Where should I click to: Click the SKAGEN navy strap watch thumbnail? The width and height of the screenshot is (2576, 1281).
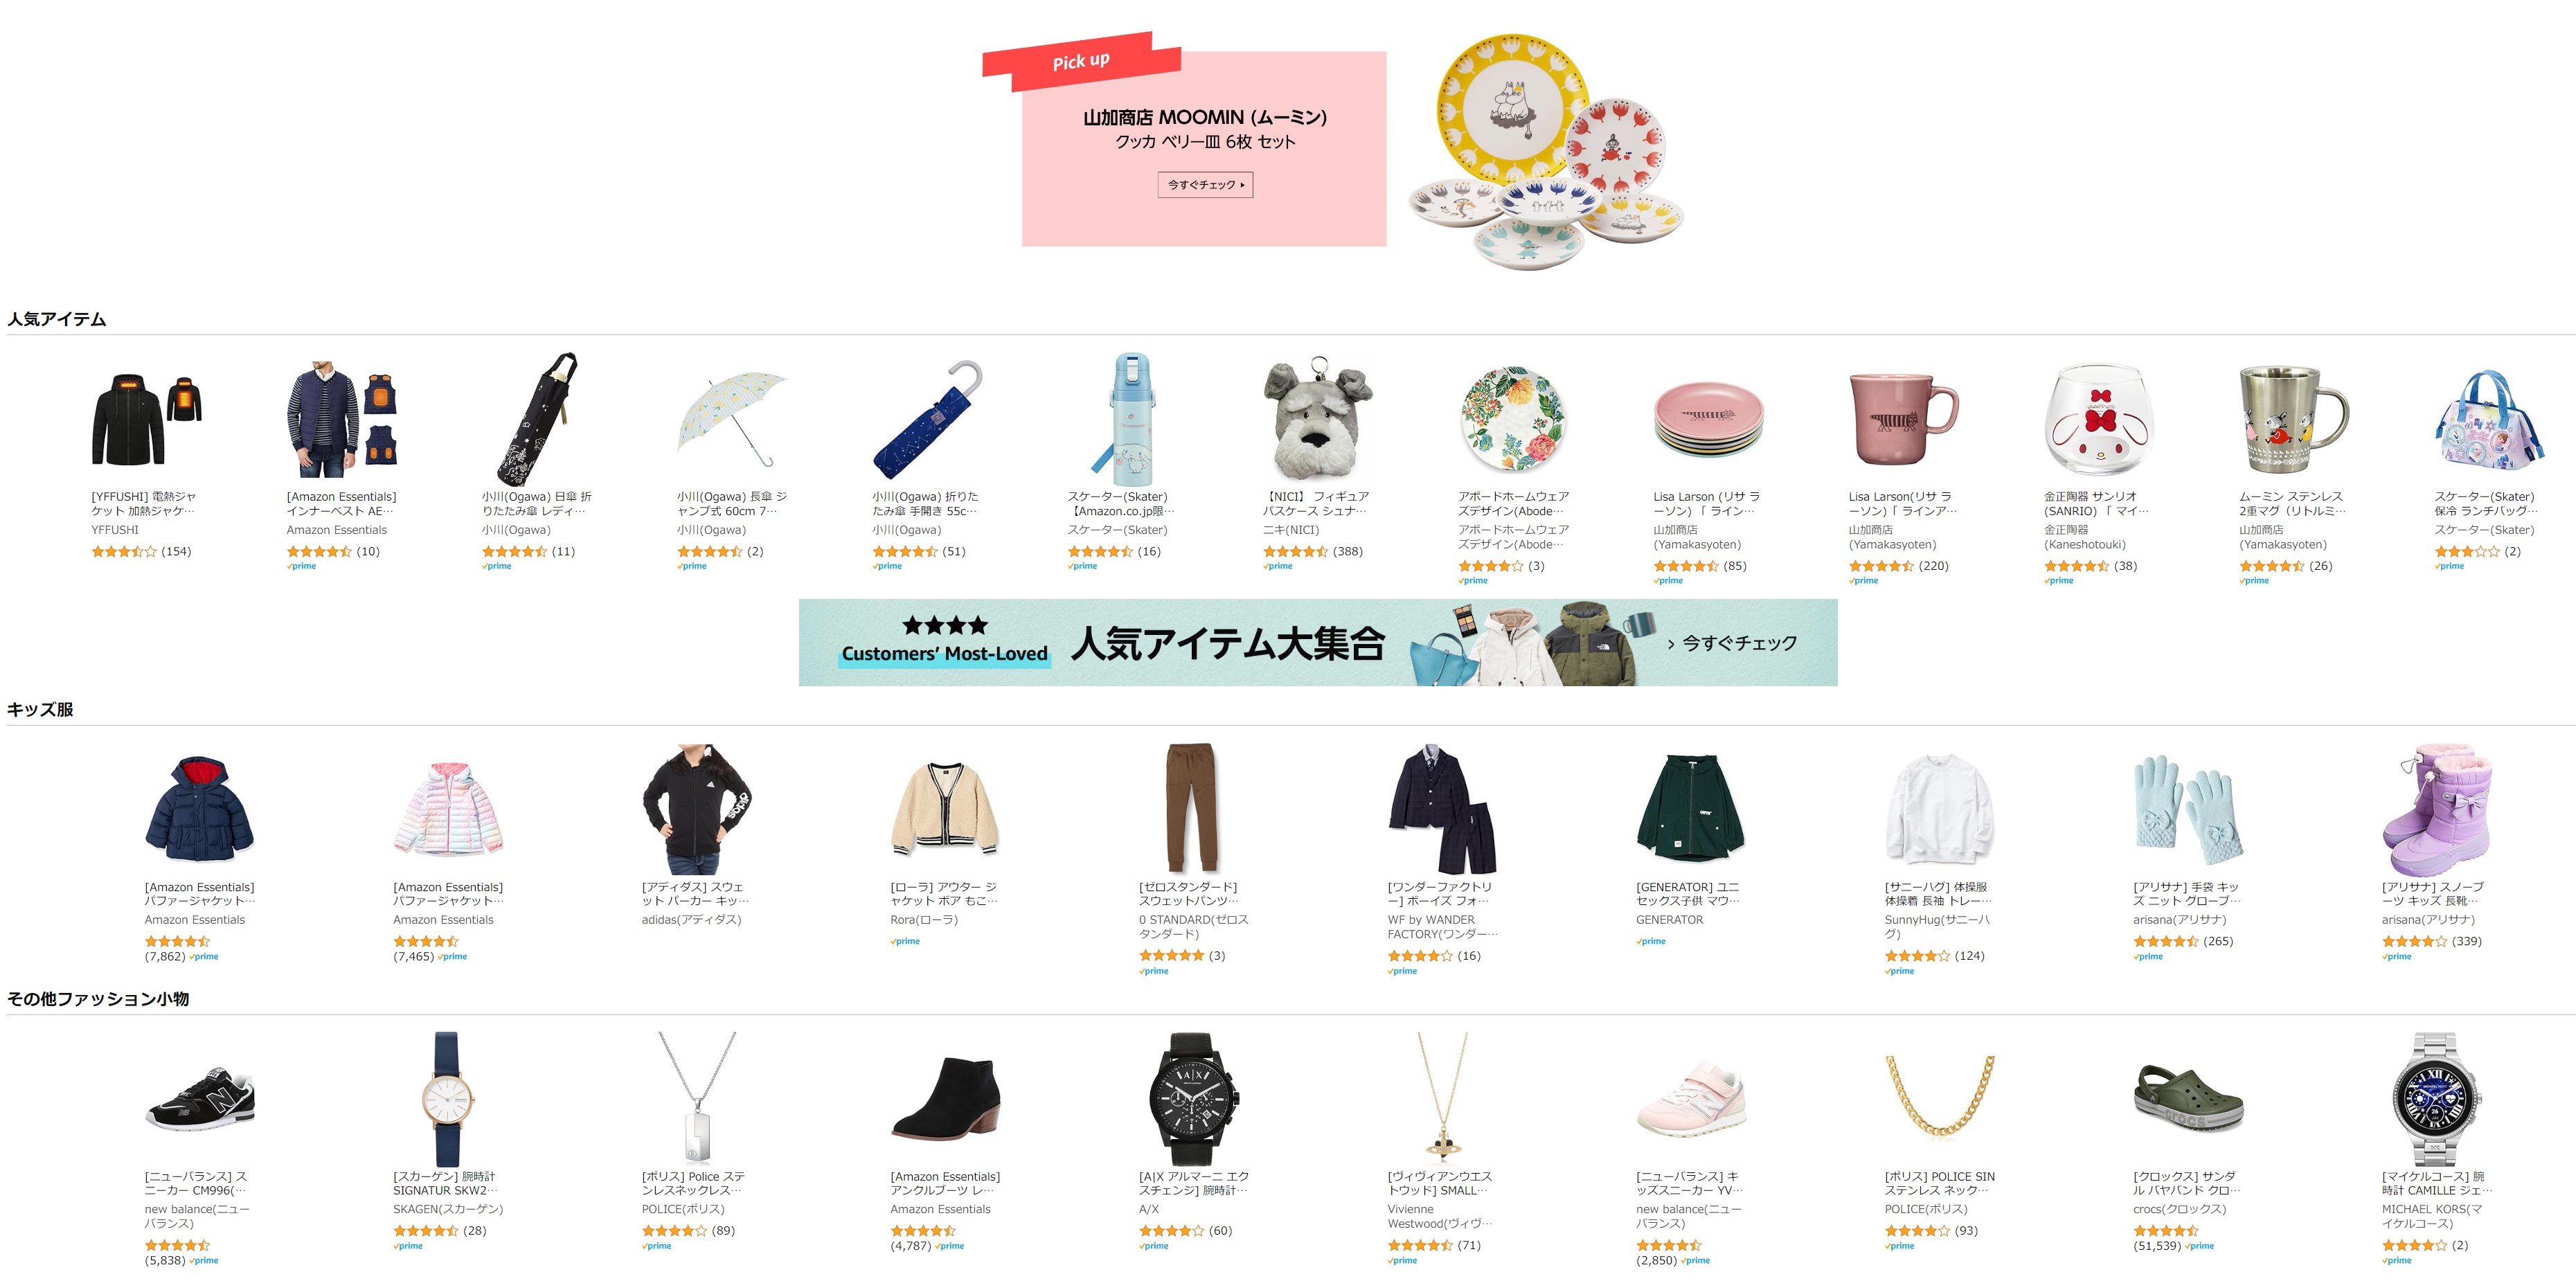pyautogui.click(x=447, y=1099)
